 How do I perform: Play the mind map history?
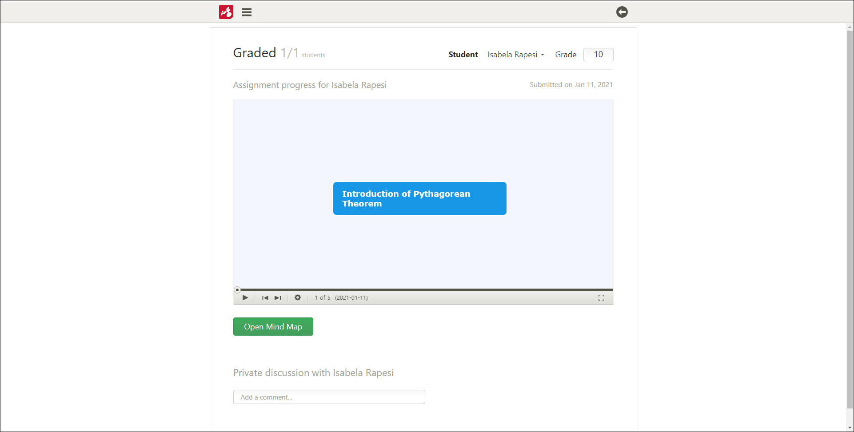tap(245, 298)
